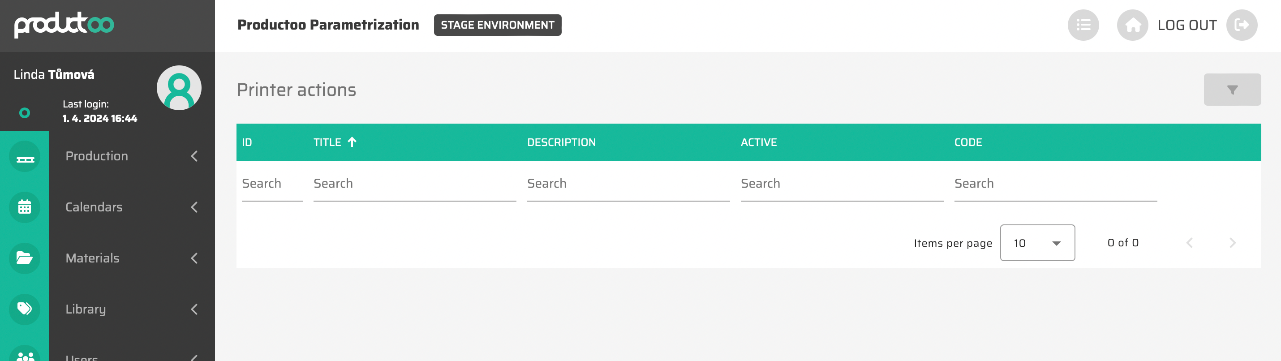The image size is (1281, 361).
Task: Click the Materials folder icon
Action: coord(24,258)
